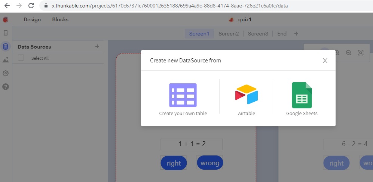Select the 1 + 1 = 2 label
The image size is (373, 182).
(x=192, y=144)
